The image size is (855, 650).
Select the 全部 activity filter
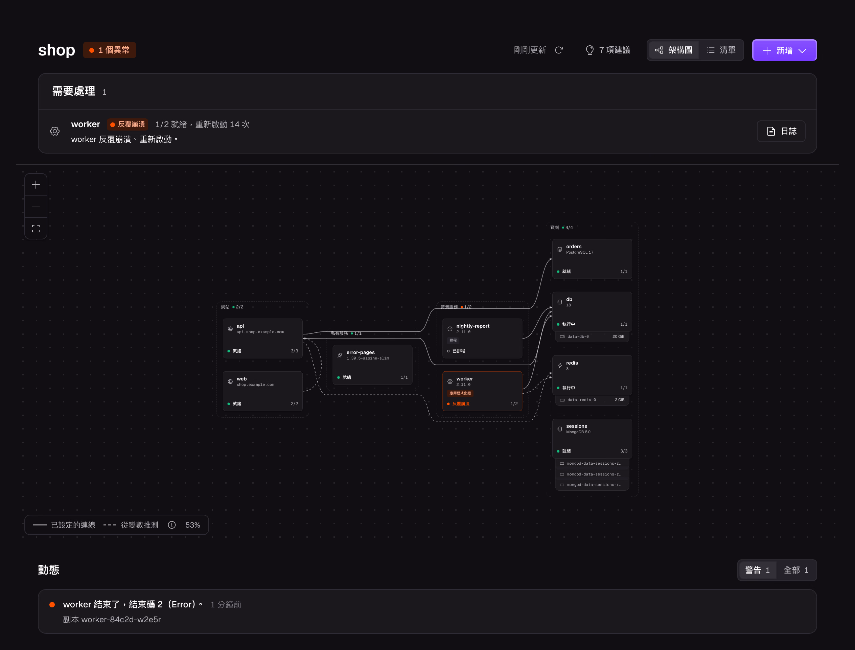(796, 570)
